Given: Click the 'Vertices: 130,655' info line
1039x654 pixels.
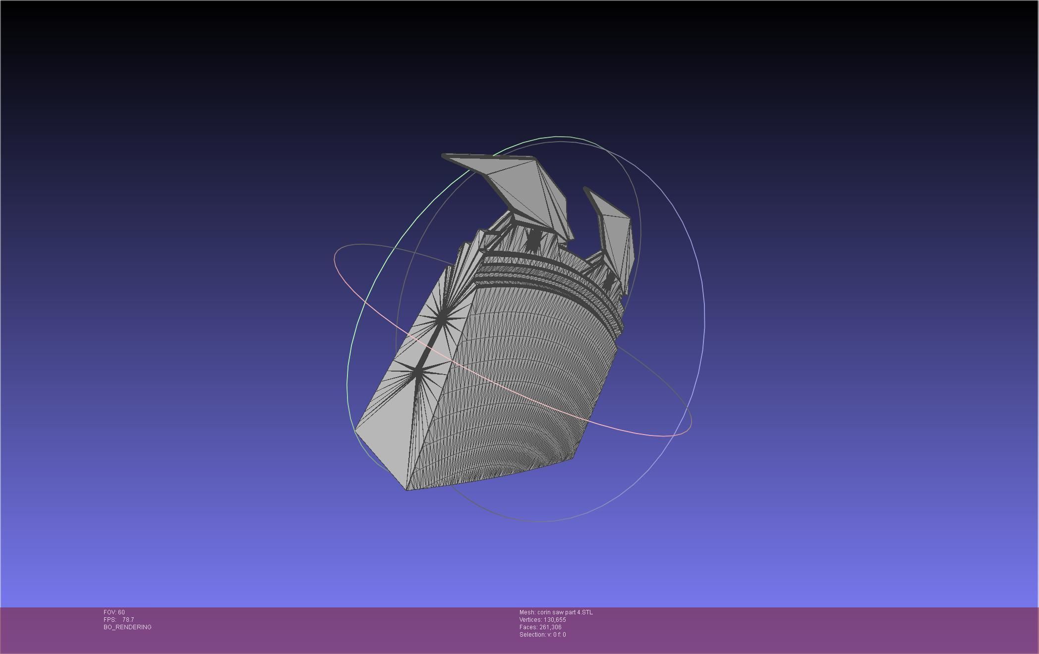Looking at the screenshot, I should point(542,620).
